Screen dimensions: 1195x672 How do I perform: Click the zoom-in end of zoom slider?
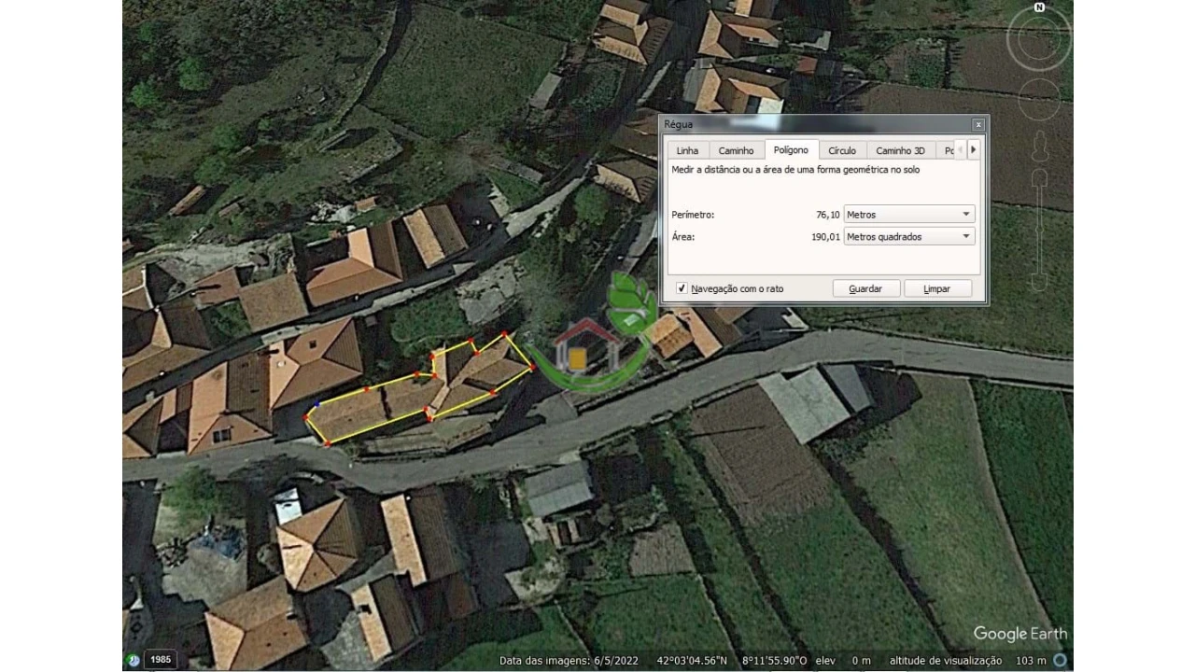point(1039,175)
